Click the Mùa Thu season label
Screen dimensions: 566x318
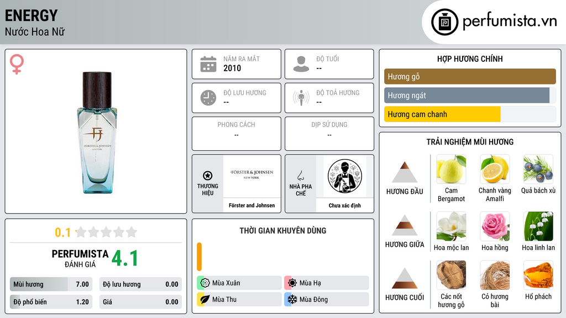tap(224, 299)
